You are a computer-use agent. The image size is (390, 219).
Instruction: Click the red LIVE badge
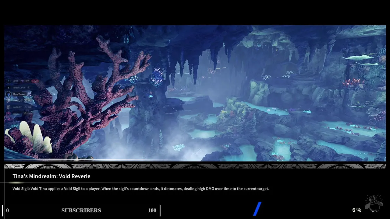[35, 81]
